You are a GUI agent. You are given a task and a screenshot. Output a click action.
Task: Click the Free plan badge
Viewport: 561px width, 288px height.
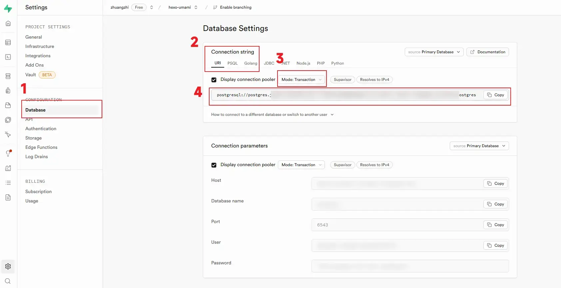pyautogui.click(x=139, y=7)
